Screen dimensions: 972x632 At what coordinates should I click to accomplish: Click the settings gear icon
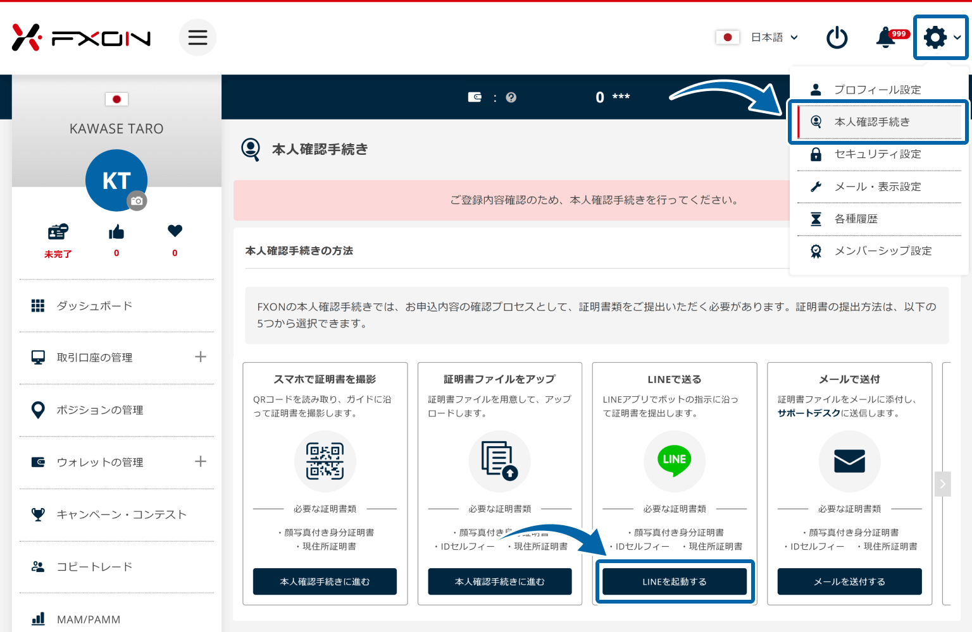pos(935,37)
